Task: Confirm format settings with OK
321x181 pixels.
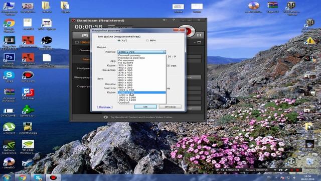Action: (x=145, y=107)
